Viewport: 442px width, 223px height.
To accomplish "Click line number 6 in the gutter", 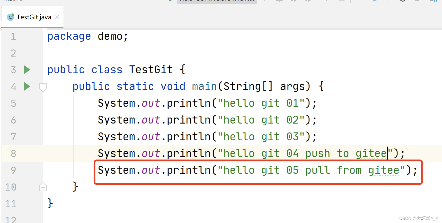I will click(13, 120).
